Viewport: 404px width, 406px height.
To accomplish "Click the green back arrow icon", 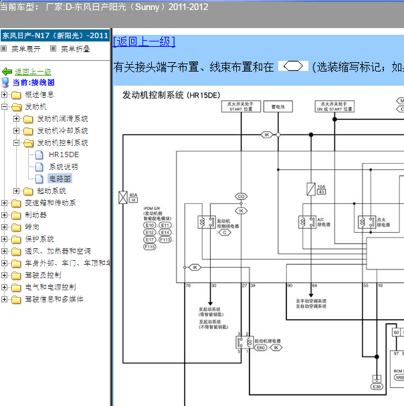I will [7, 72].
